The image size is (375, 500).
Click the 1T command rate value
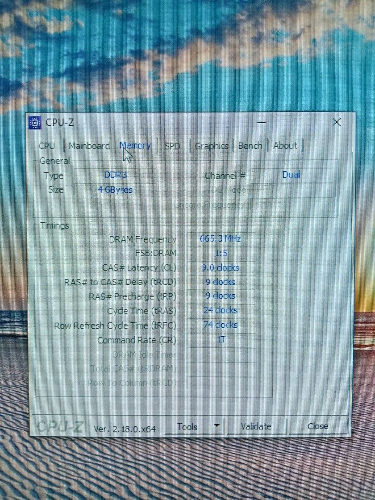click(x=221, y=340)
